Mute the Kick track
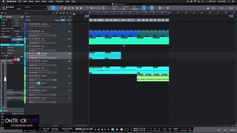237x133 pixels. (30, 31)
